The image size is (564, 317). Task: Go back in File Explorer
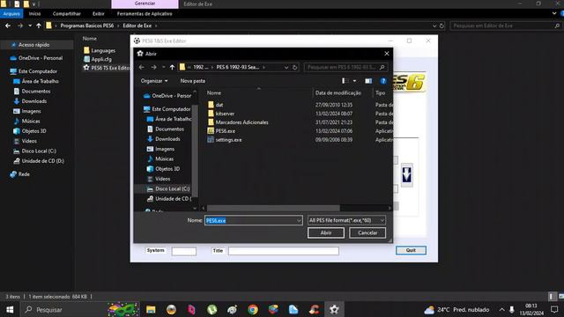8,26
